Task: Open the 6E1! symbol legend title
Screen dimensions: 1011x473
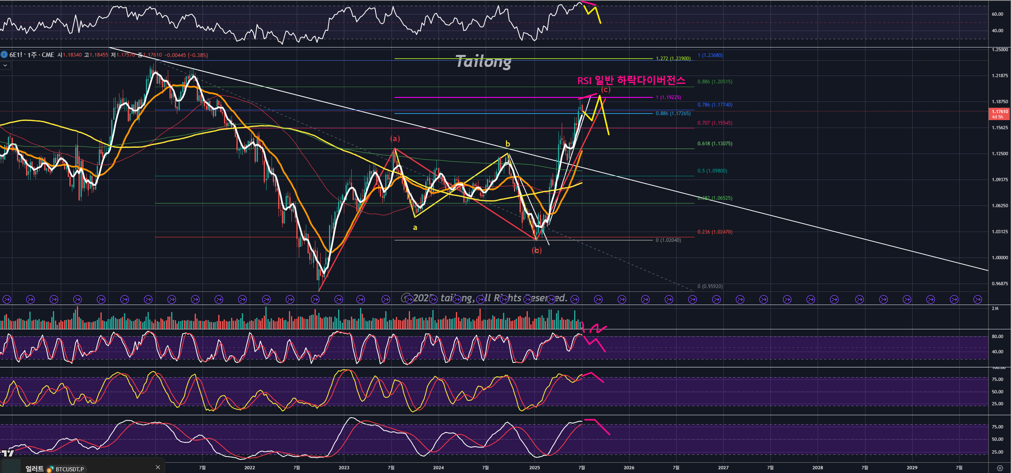Action: pos(17,54)
